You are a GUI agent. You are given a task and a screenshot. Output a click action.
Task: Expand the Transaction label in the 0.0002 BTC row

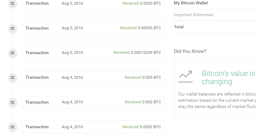[37, 127]
